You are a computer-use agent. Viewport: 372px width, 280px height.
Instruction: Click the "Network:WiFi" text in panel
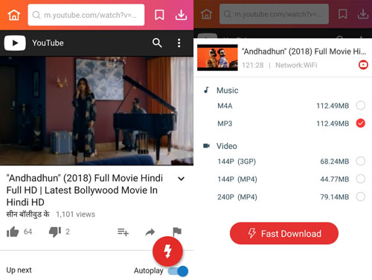coord(296,66)
